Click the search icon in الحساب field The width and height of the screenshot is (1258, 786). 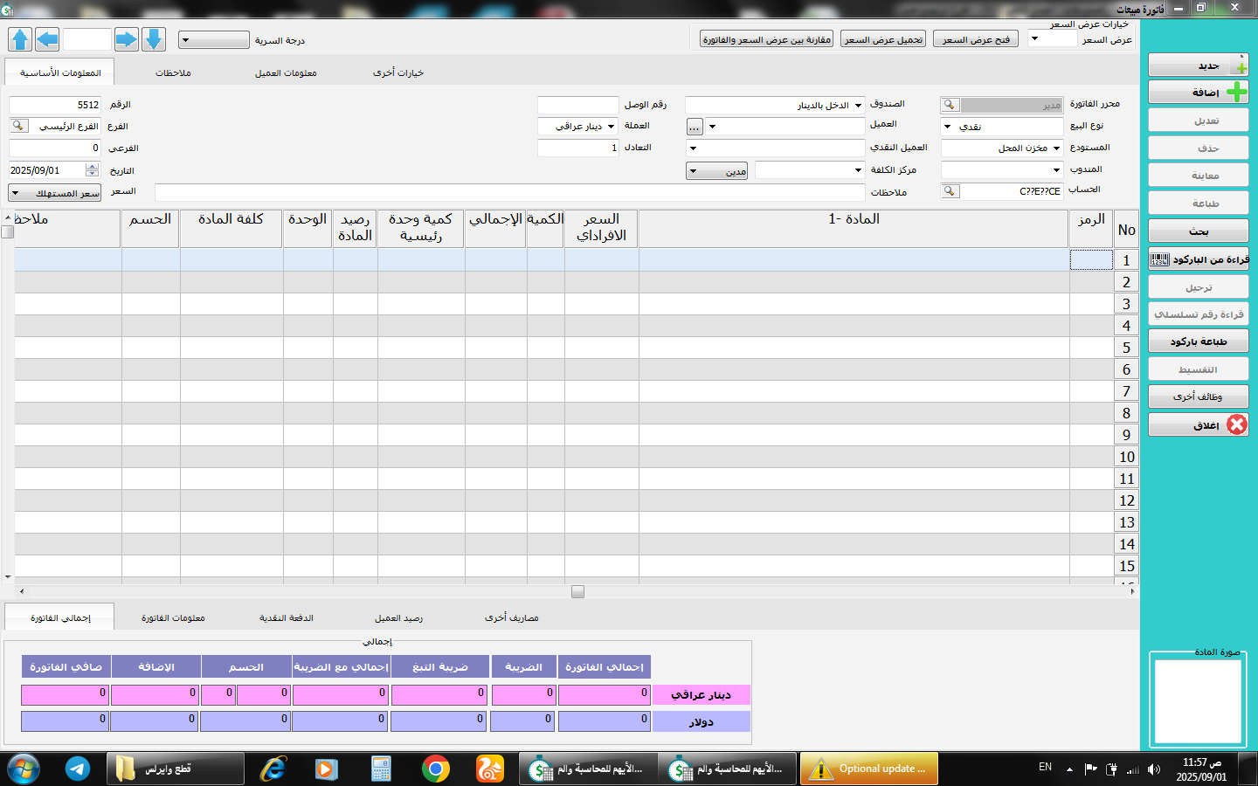[x=950, y=191]
